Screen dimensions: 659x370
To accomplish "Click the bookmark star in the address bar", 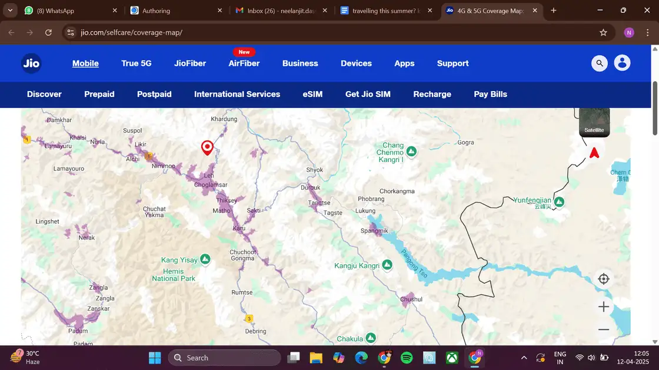I will click(604, 32).
